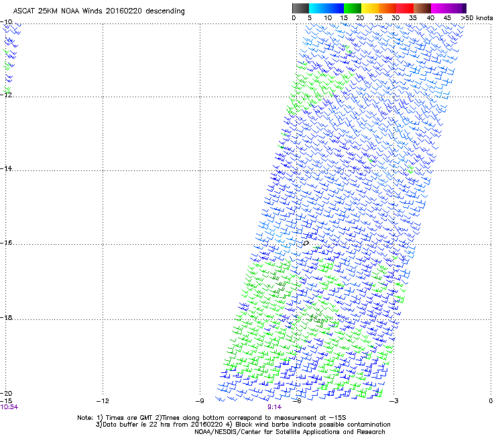Click the '>50 knots' legend label

[x=477, y=17]
